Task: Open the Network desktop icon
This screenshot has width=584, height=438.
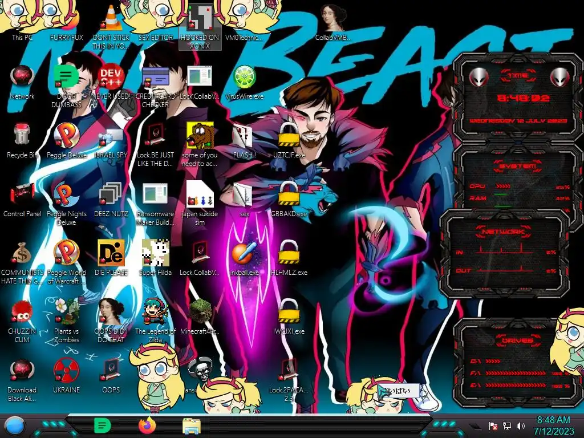Action: 22,82
